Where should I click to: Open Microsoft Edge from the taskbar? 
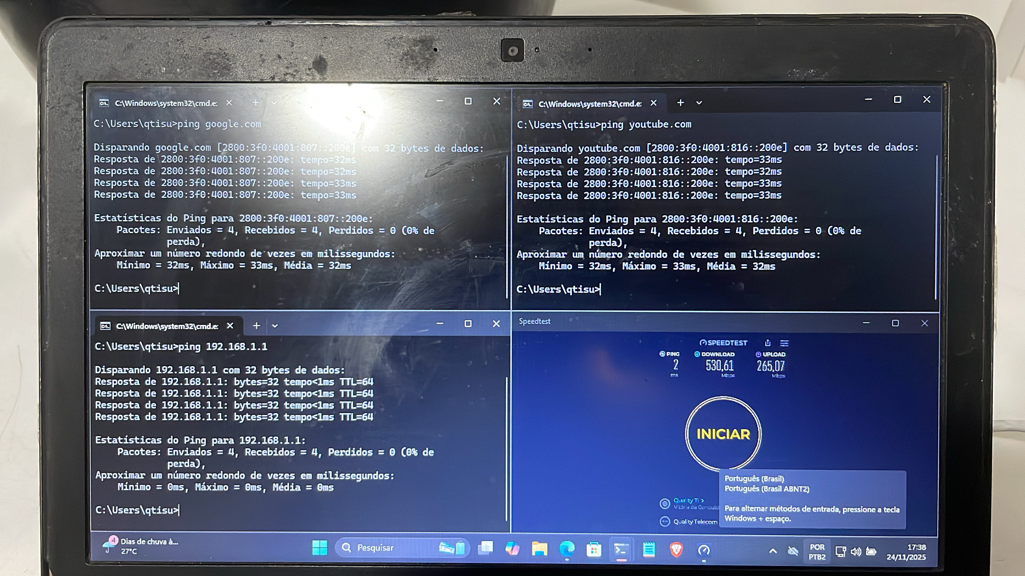[x=567, y=549]
